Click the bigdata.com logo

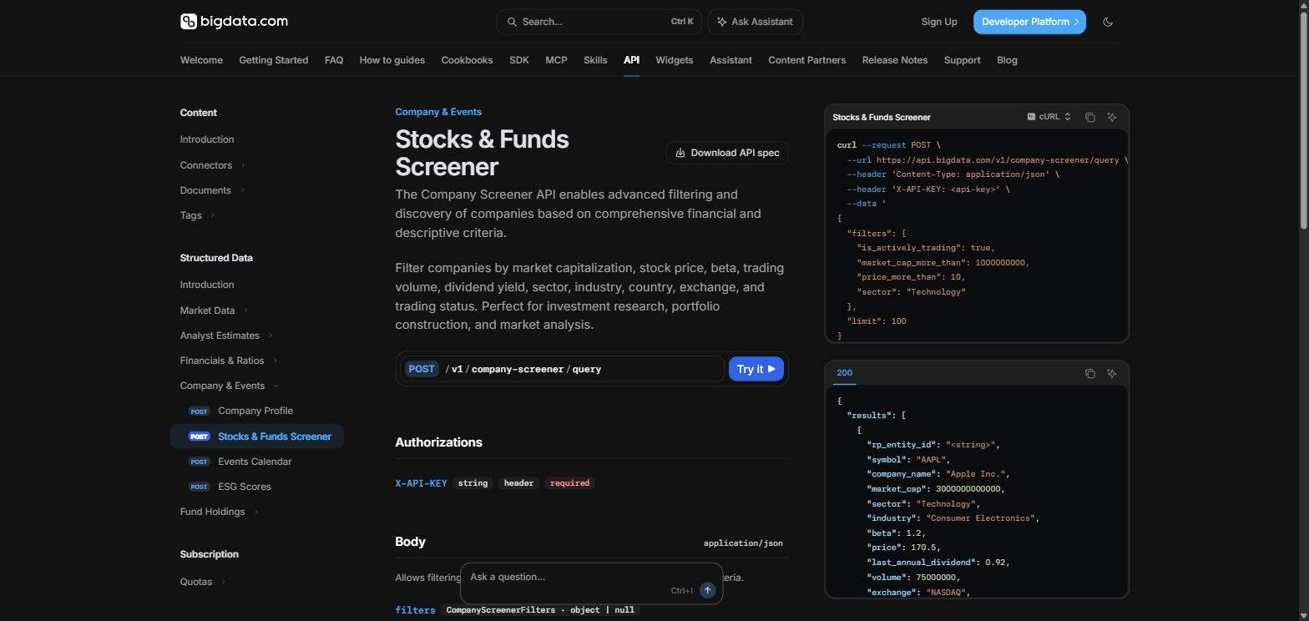(234, 22)
